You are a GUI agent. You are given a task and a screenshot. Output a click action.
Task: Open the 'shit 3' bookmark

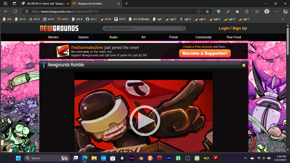34,19
